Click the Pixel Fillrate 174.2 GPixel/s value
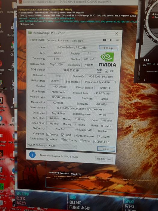 (57, 92)
